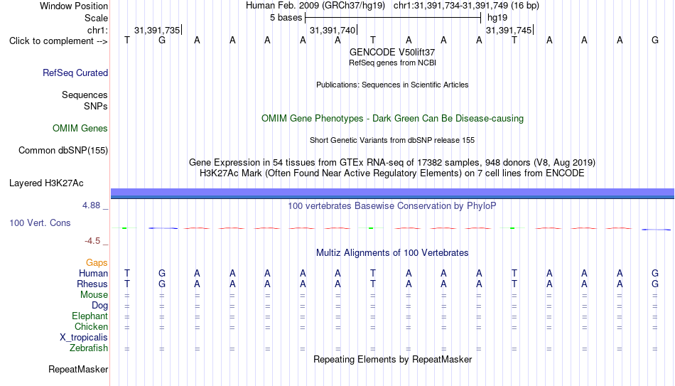
Task: Click 'Human Feb. 2009 (GRCh37/hg19)' header text
Action: point(315,6)
